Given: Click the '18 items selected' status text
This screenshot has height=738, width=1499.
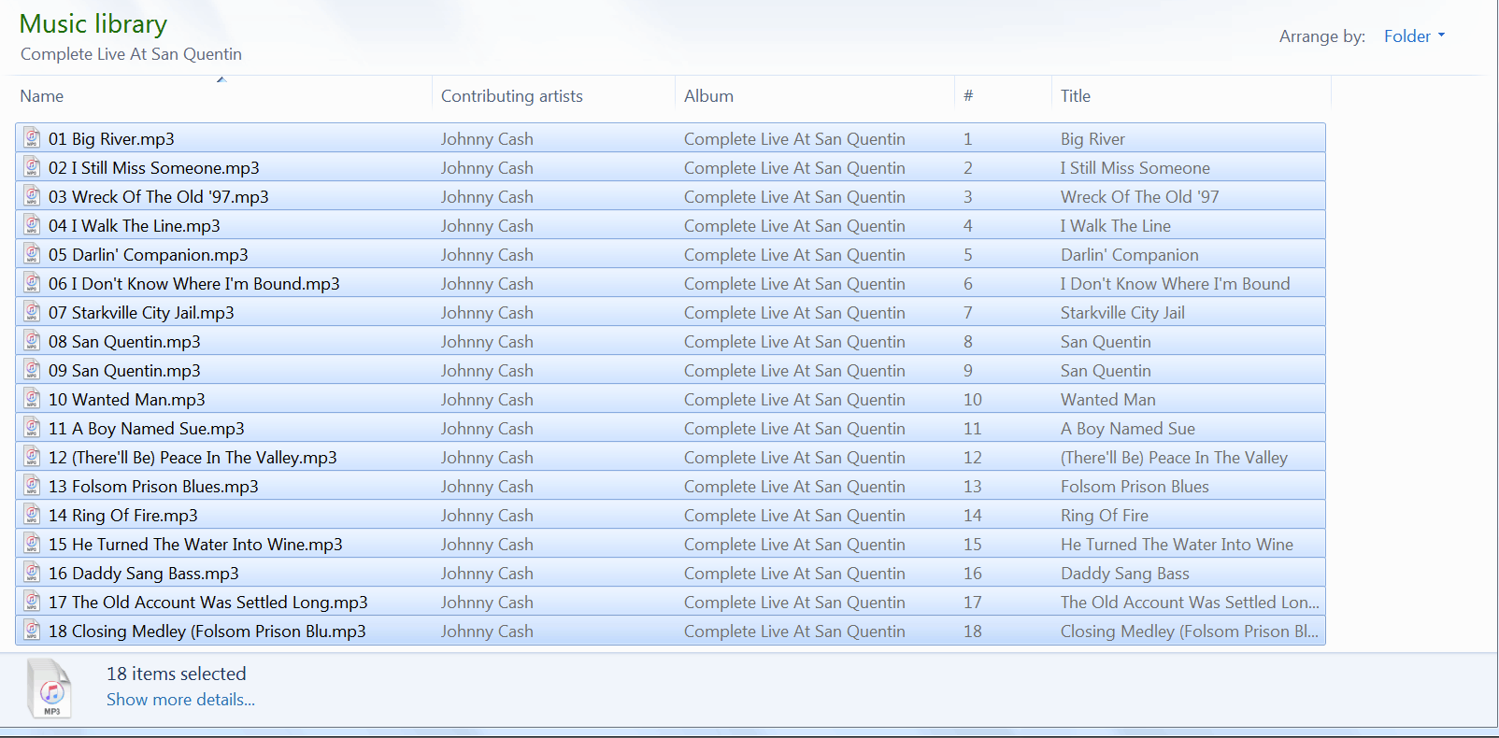Looking at the screenshot, I should [x=177, y=674].
